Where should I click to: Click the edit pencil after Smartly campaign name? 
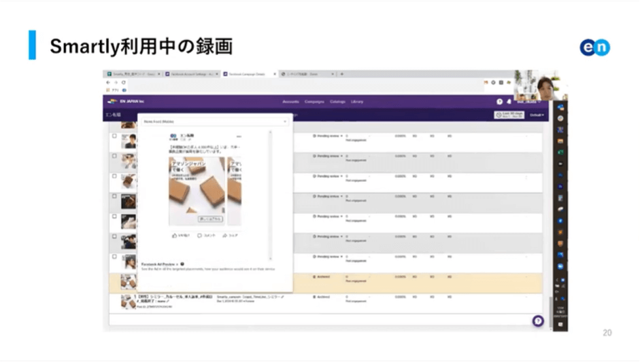pyautogui.click(x=282, y=297)
